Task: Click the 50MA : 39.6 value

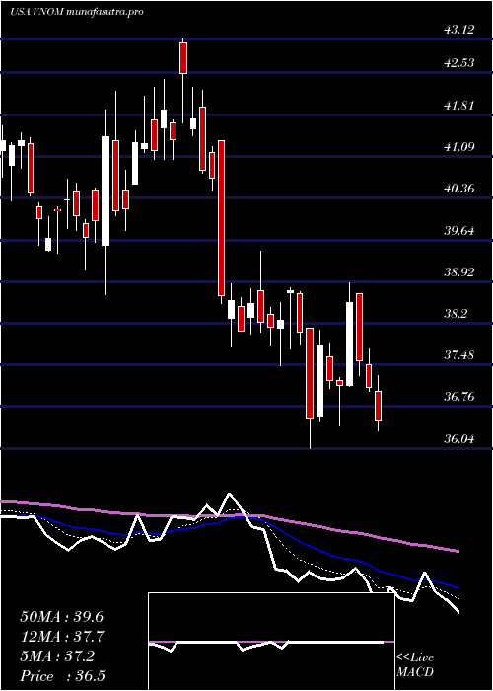Action: [x=62, y=617]
